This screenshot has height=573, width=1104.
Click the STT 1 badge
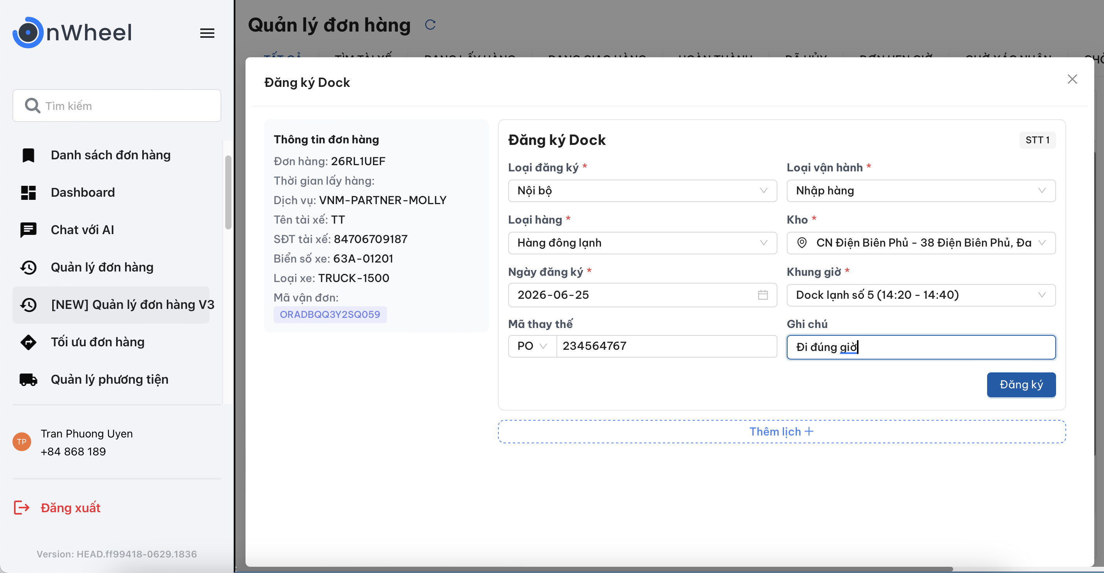click(x=1037, y=140)
